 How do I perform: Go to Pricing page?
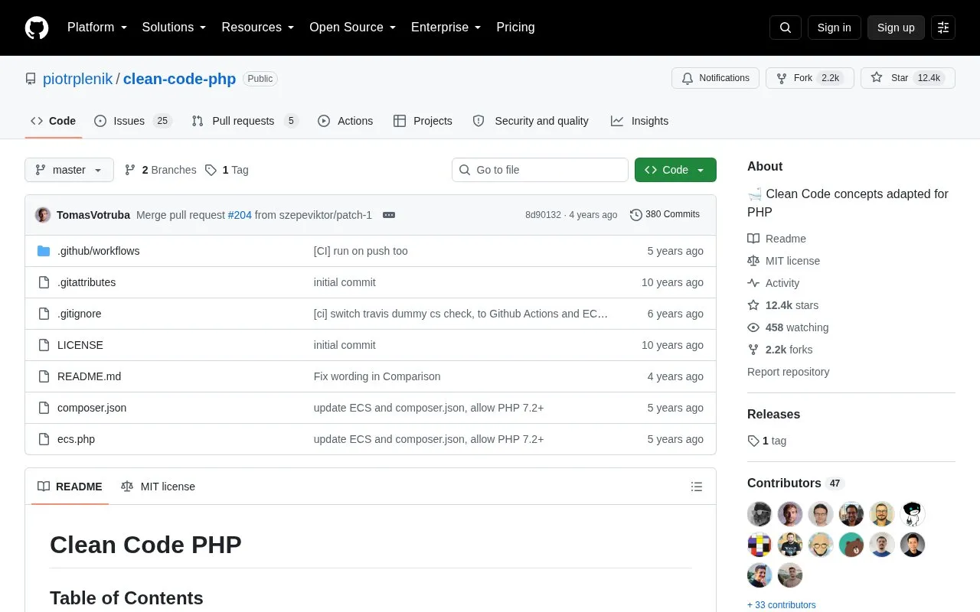(515, 28)
